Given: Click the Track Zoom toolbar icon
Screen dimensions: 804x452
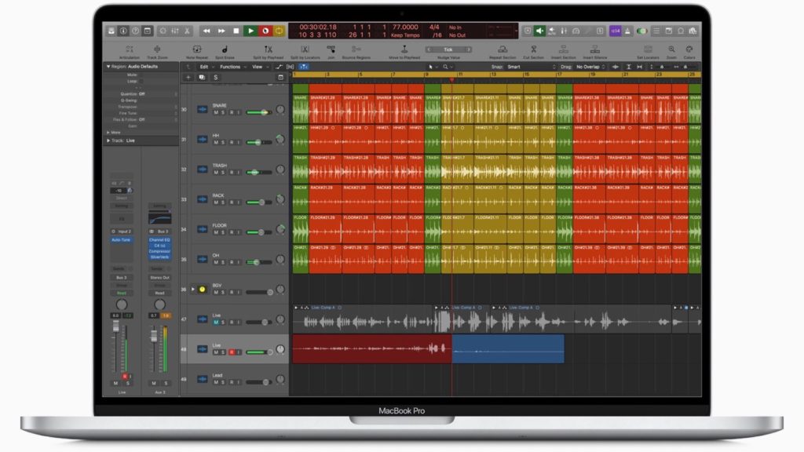Looking at the screenshot, I should pyautogui.click(x=157, y=49).
